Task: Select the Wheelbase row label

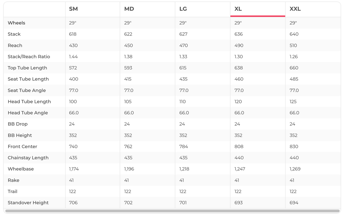Action: (x=21, y=169)
